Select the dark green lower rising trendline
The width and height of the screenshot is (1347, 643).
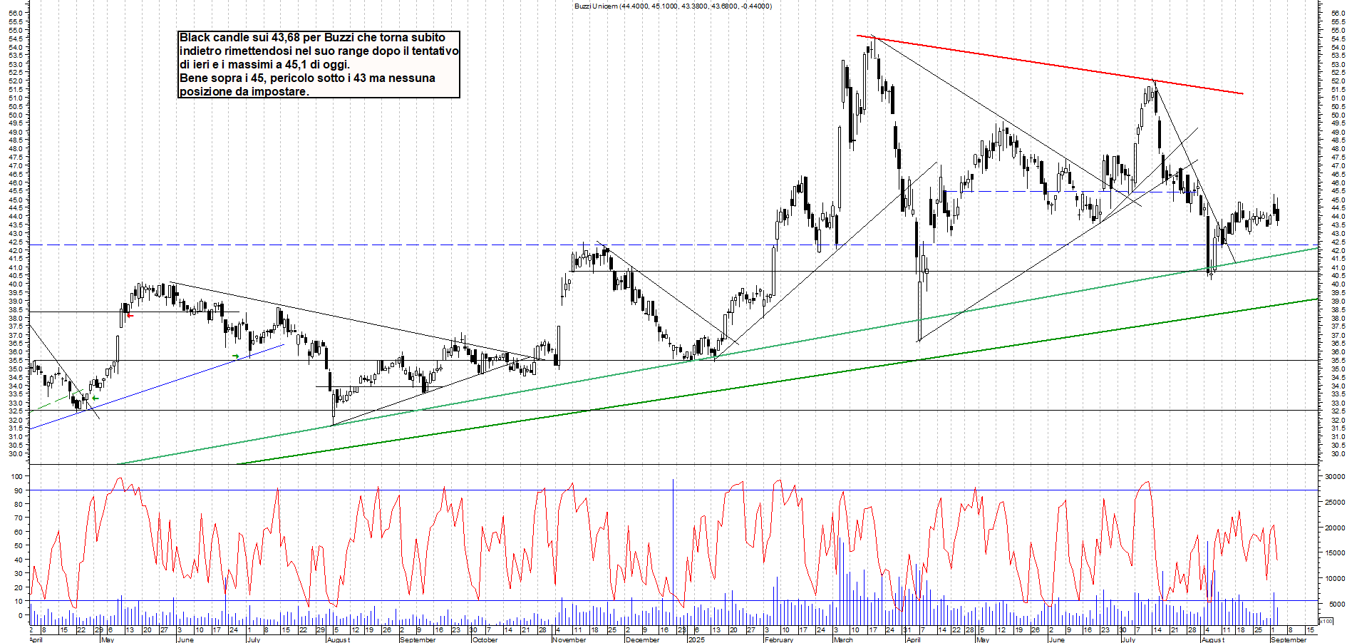777,381
